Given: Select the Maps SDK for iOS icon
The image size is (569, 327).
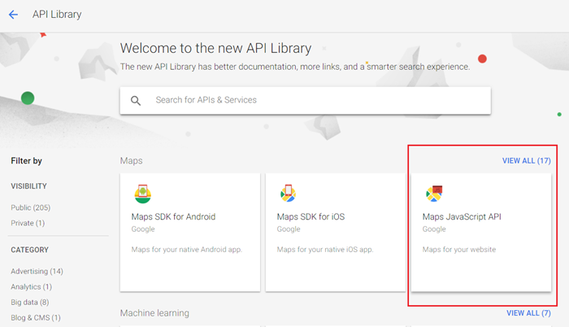Looking at the screenshot, I should 288,194.
